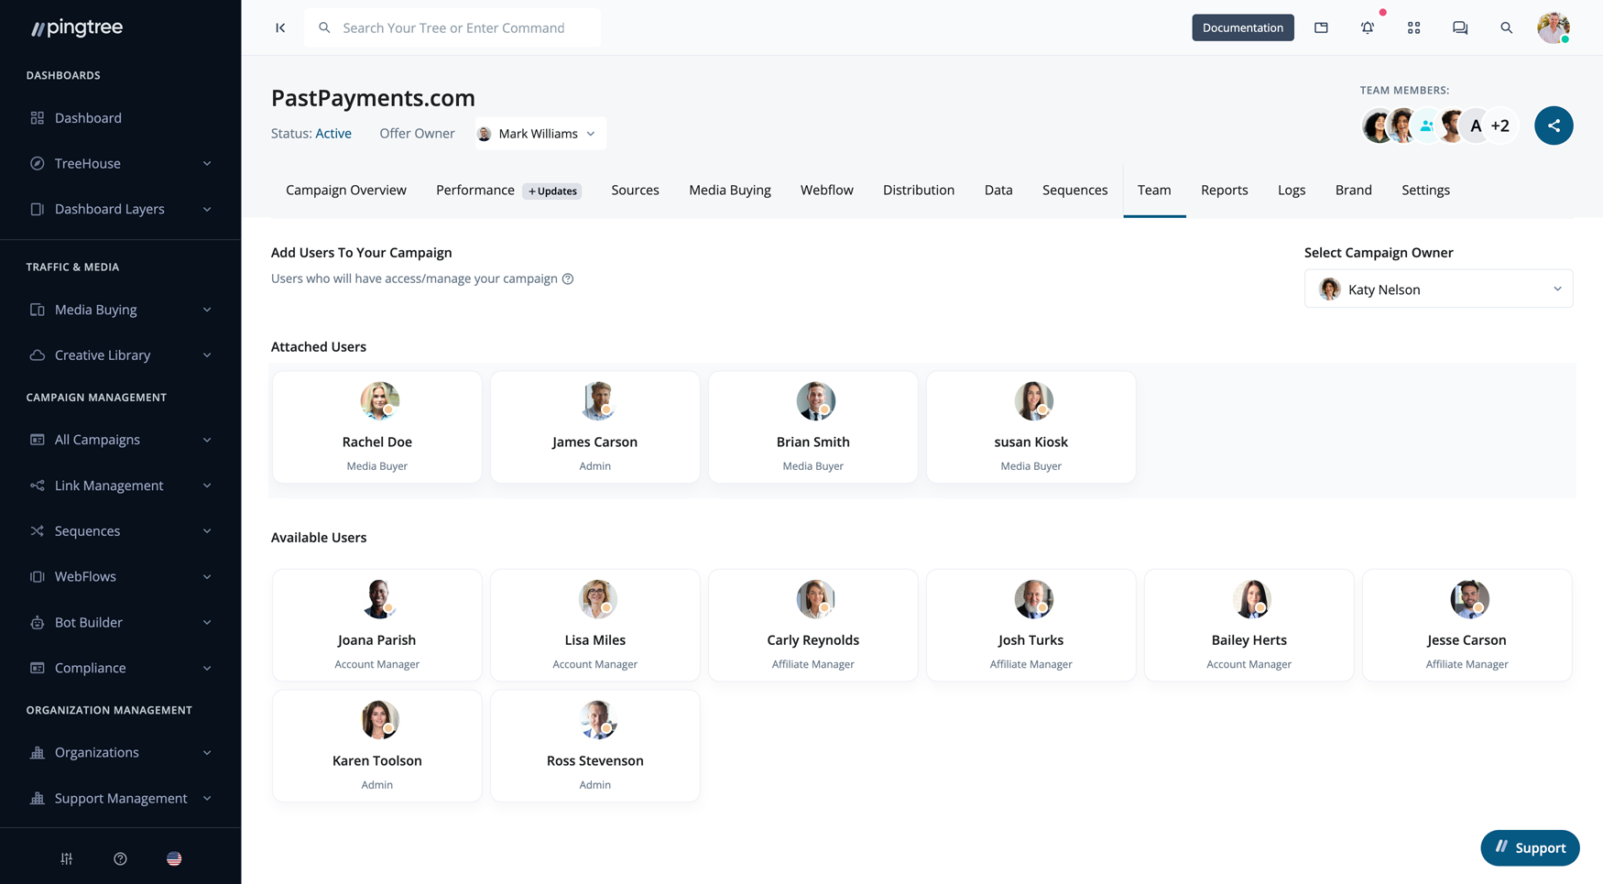This screenshot has height=884, width=1603.
Task: Expand the Dashboard Layers chevron
Action: [207, 209]
